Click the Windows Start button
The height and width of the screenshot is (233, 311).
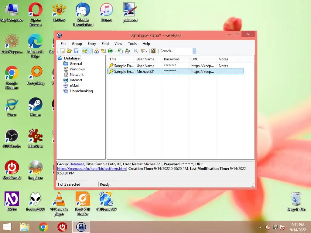[7, 227]
